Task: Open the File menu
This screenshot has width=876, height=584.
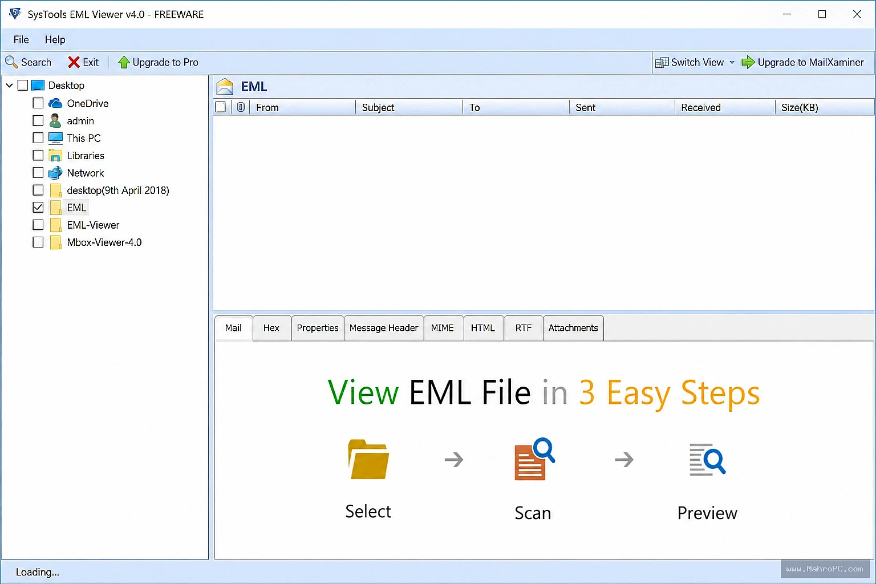Action: [21, 39]
